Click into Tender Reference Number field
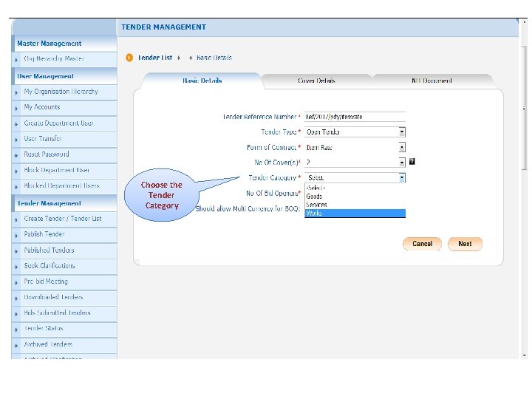 (x=355, y=117)
